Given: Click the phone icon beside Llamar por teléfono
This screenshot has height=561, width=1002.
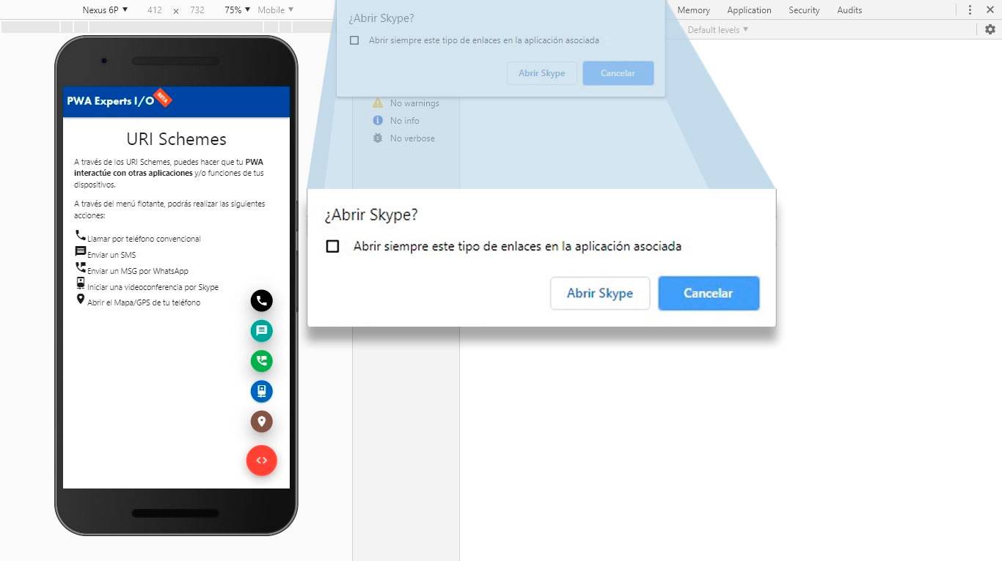Looking at the screenshot, I should 80,235.
